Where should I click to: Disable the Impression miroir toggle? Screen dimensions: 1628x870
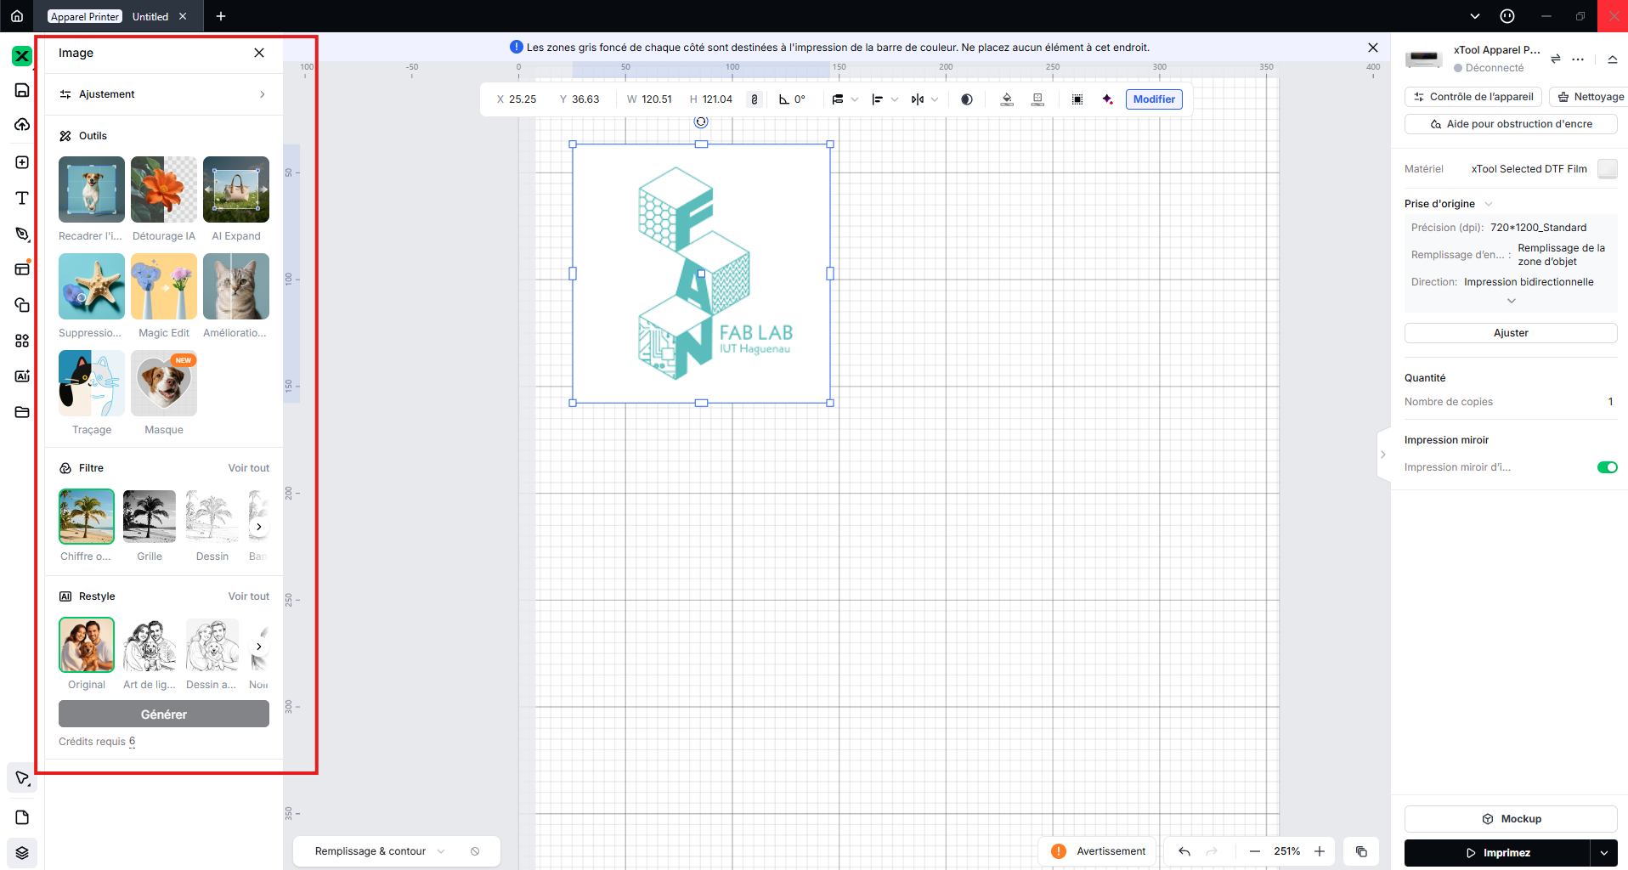1607,467
